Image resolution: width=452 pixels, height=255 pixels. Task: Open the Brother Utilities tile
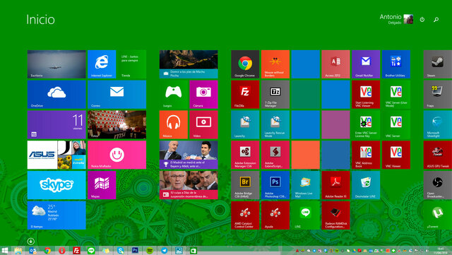click(x=395, y=64)
